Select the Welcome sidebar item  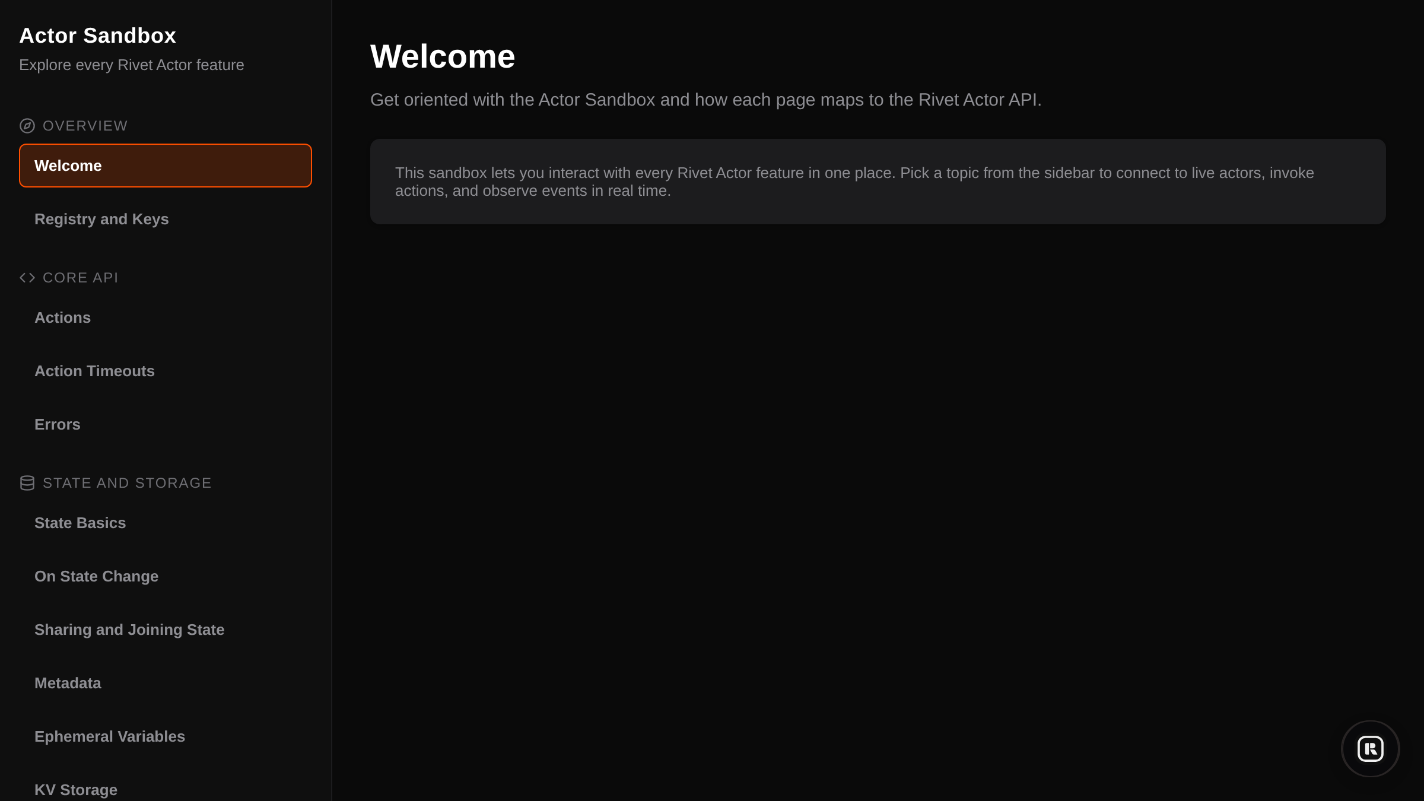165,166
